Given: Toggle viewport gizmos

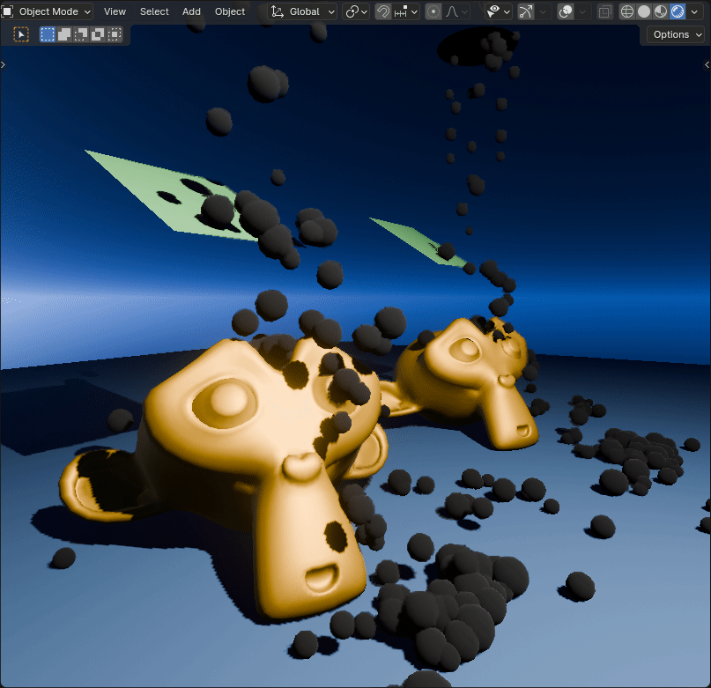Looking at the screenshot, I should pos(526,11).
